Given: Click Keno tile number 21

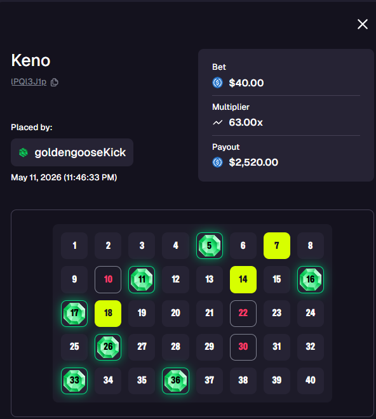Looking at the screenshot, I should click(210, 313).
